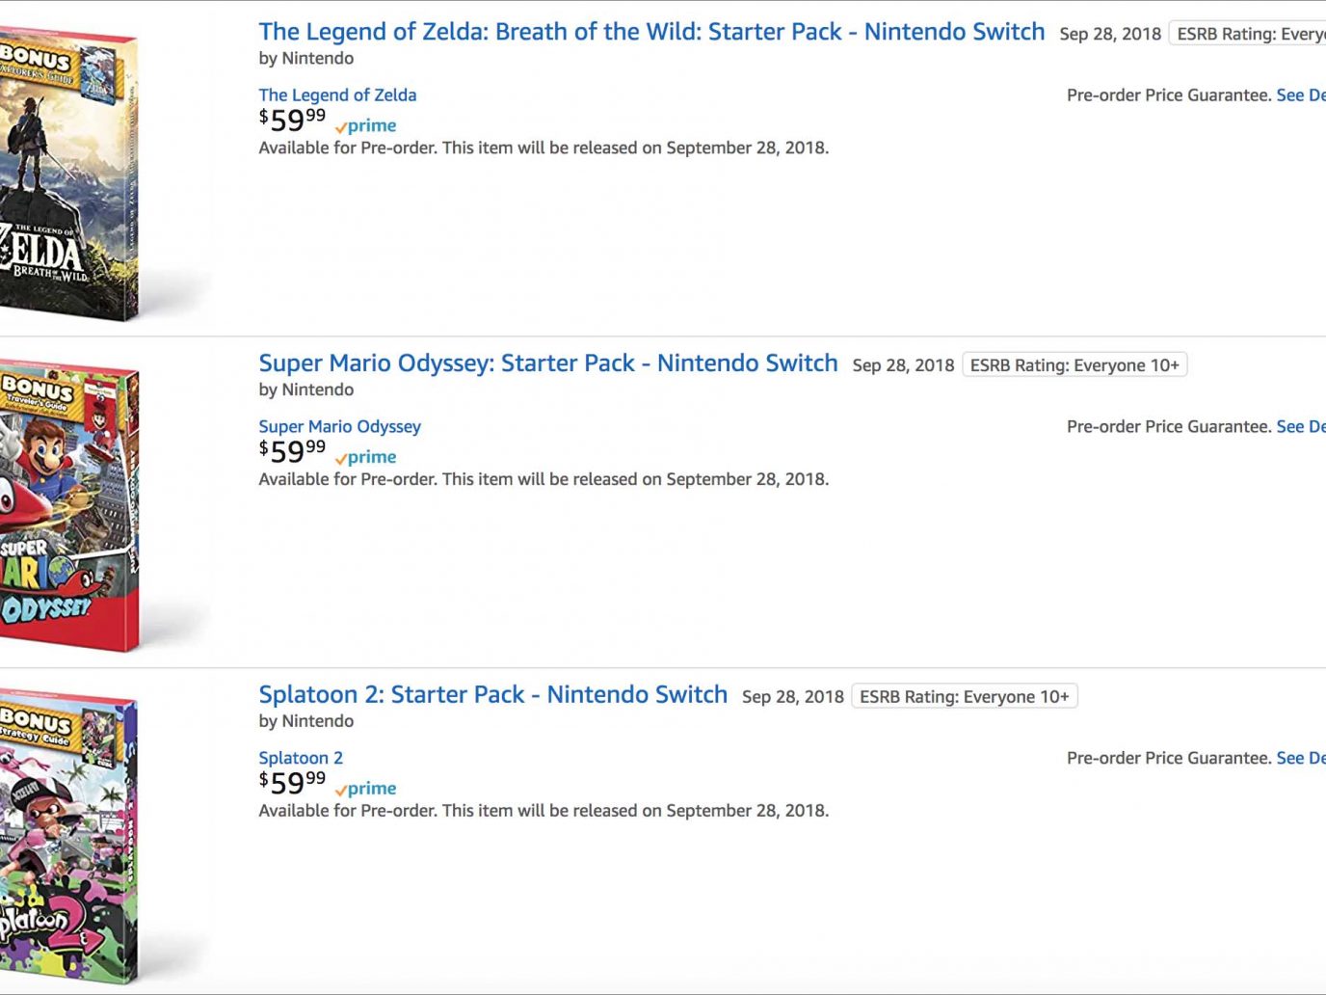Click the Prime badge on Splatoon 2 listing

[x=366, y=789]
